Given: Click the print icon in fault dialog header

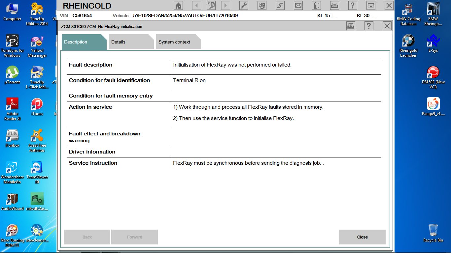Looking at the screenshot, I should coord(351,26).
